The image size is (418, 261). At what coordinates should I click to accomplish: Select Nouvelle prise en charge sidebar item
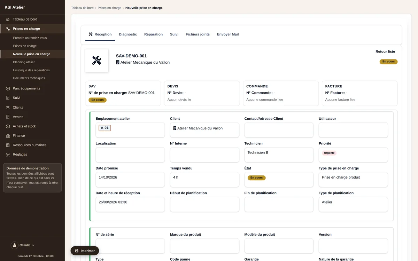click(32, 54)
